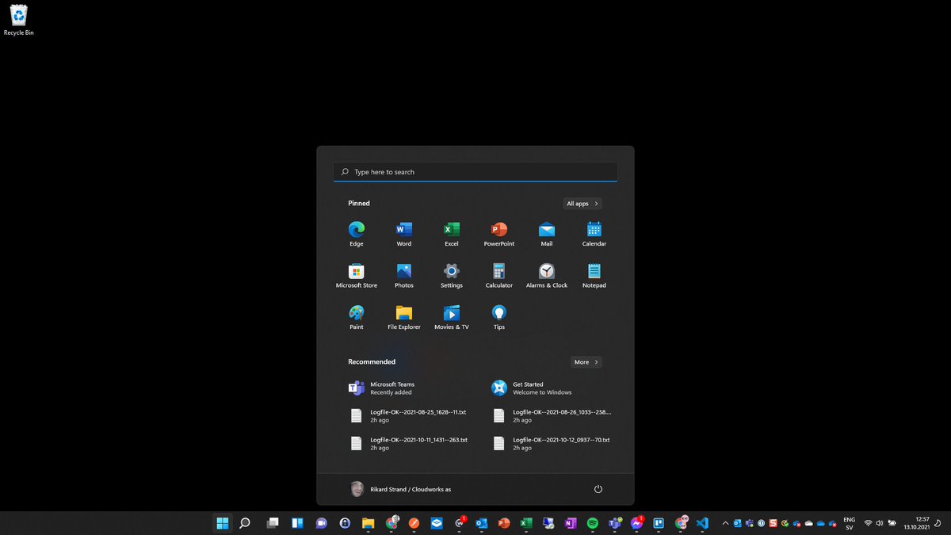Launch Paint from the Start menu

pyautogui.click(x=356, y=315)
